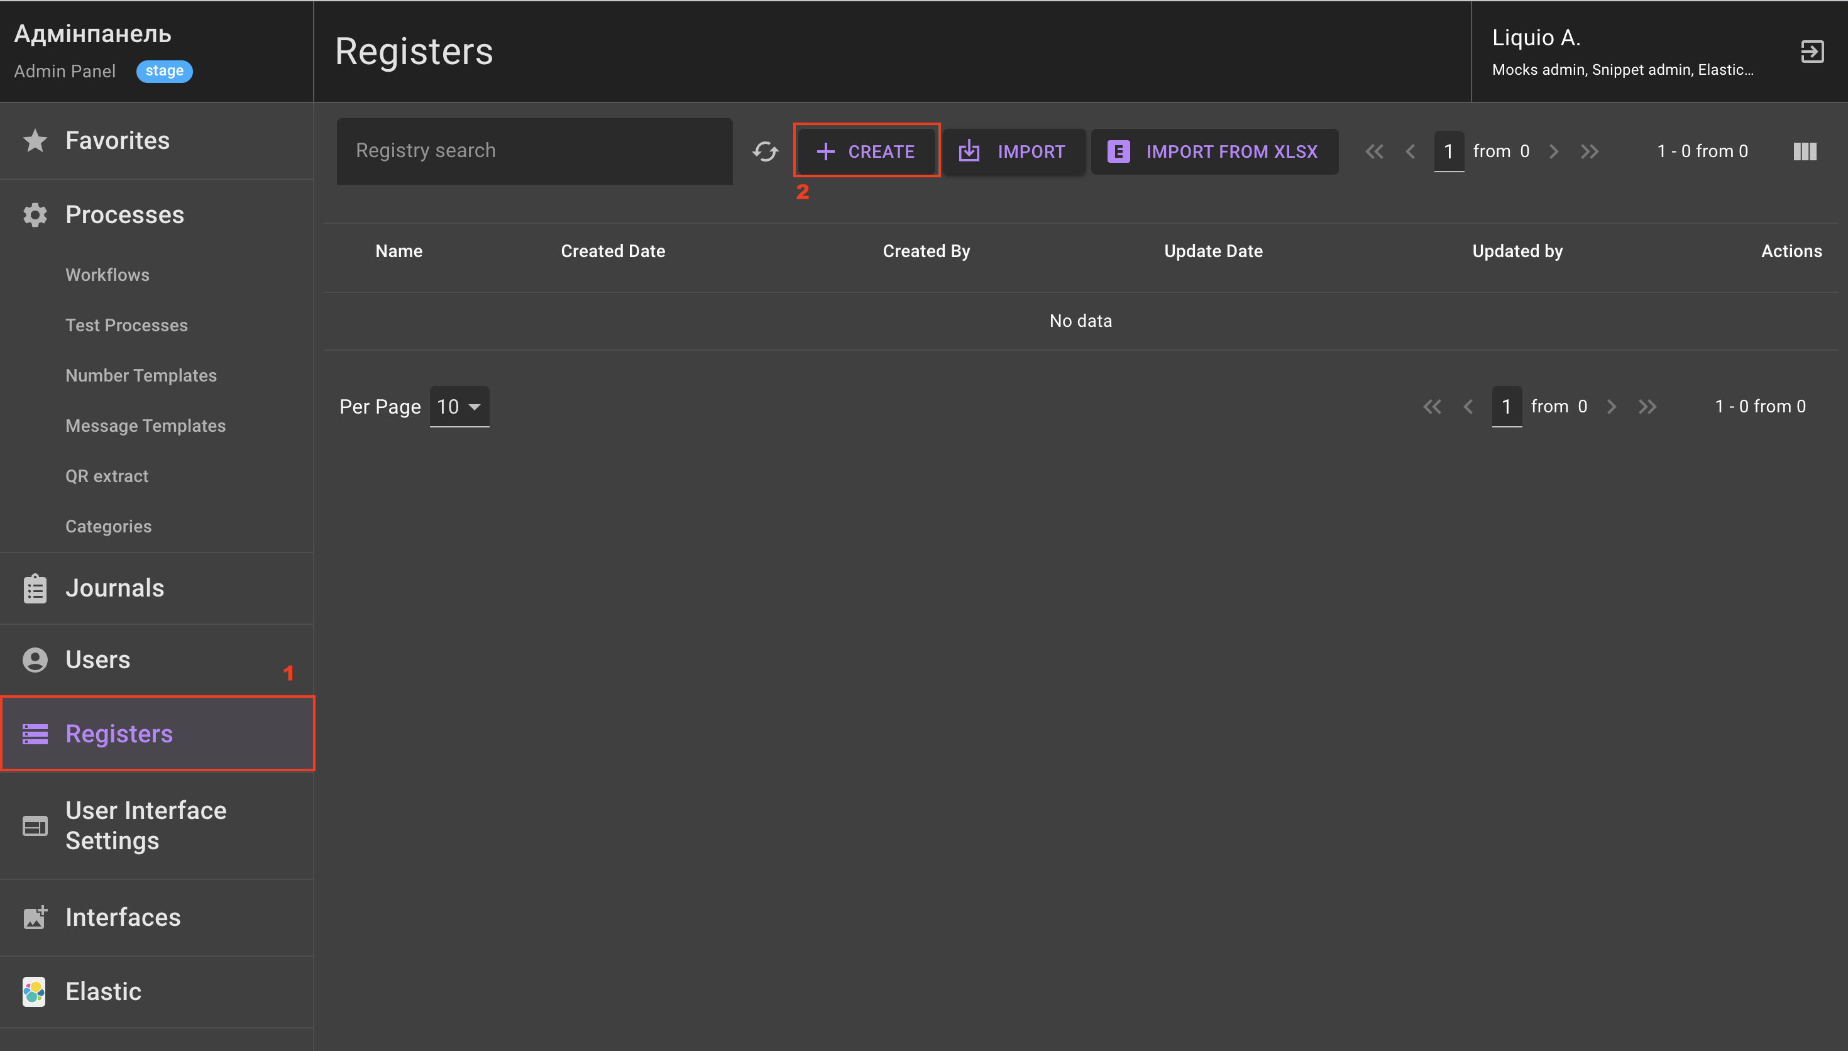Click the Elastic logo icon
Viewport: 1848px width, 1051px height.
pyautogui.click(x=34, y=991)
